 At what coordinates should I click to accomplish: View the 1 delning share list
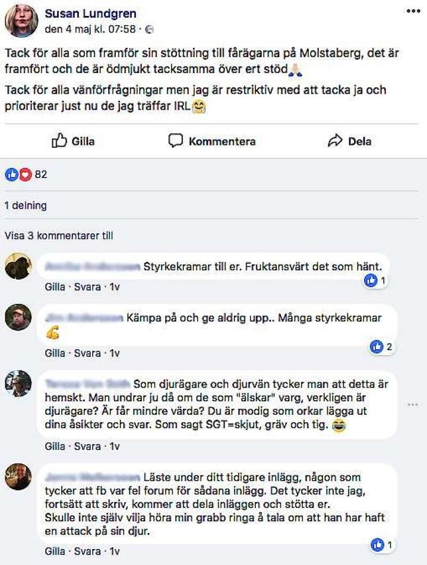(26, 205)
